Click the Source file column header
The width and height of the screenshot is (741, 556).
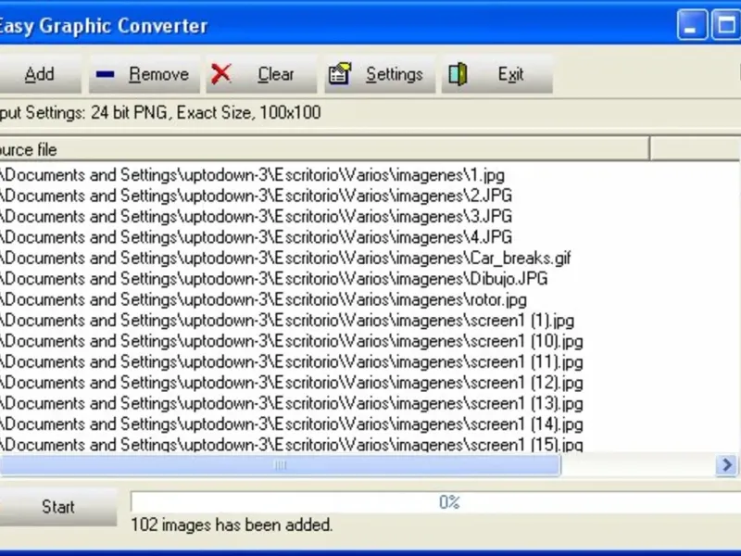[325, 150]
